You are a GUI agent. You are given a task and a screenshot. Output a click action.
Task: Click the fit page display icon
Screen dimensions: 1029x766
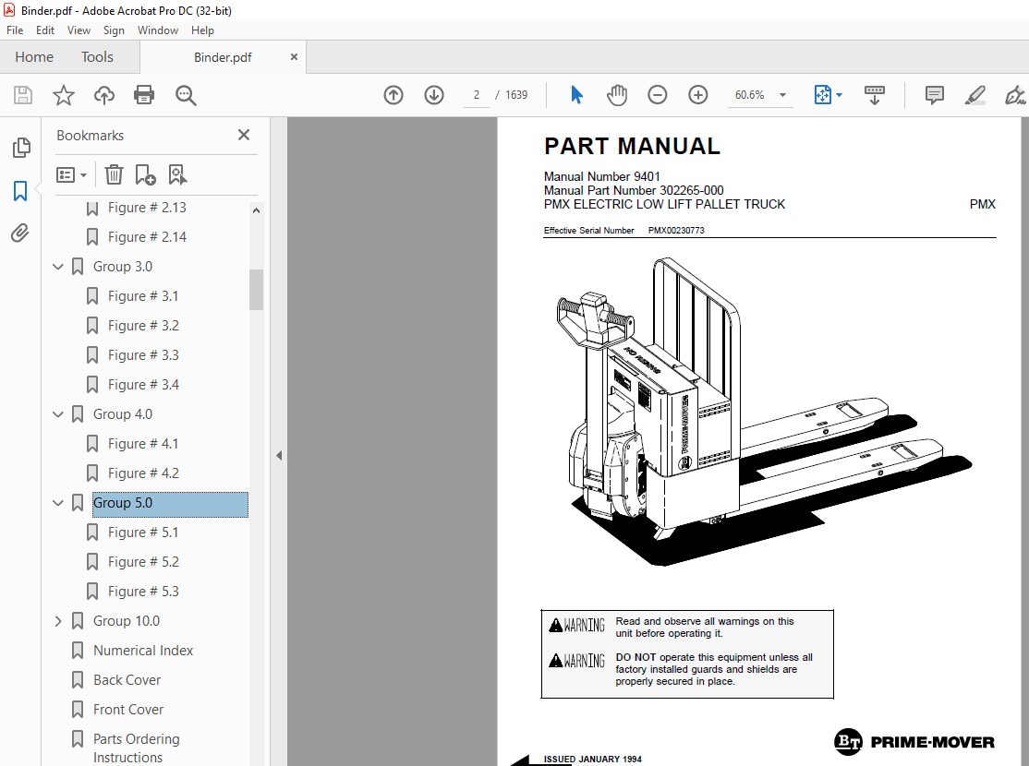point(822,95)
